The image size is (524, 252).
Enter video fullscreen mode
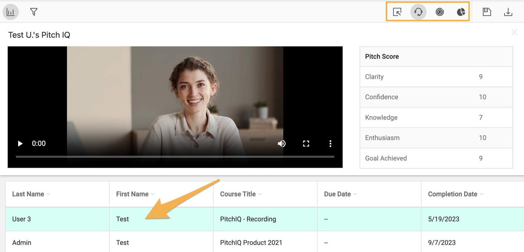306,144
